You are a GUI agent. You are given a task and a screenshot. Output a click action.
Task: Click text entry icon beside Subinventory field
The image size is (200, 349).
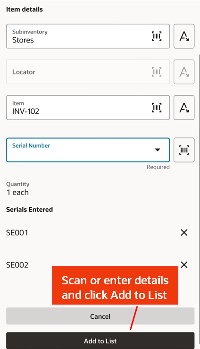click(184, 36)
